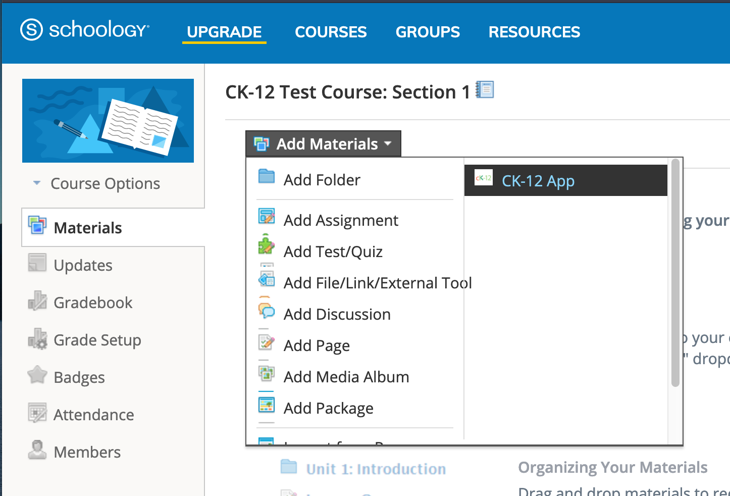The width and height of the screenshot is (730, 496).
Task: Click the Add Test/Quiz puzzle icon
Action: tap(266, 244)
